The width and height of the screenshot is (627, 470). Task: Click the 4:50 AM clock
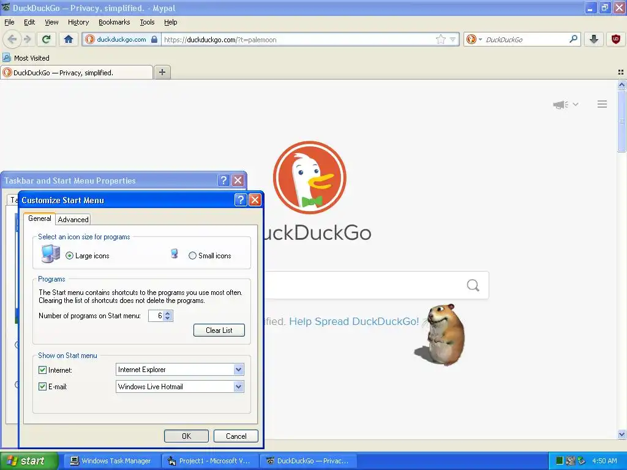click(x=604, y=461)
